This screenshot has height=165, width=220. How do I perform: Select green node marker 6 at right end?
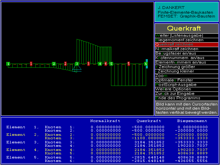(x=146, y=64)
